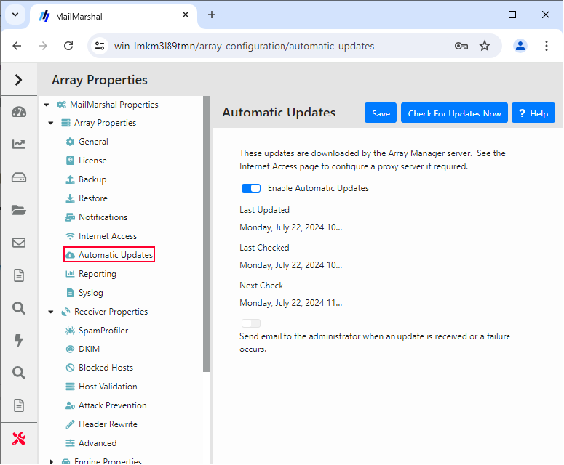Click the browser address bar URL
Image resolution: width=564 pixels, height=465 pixels.
click(244, 46)
